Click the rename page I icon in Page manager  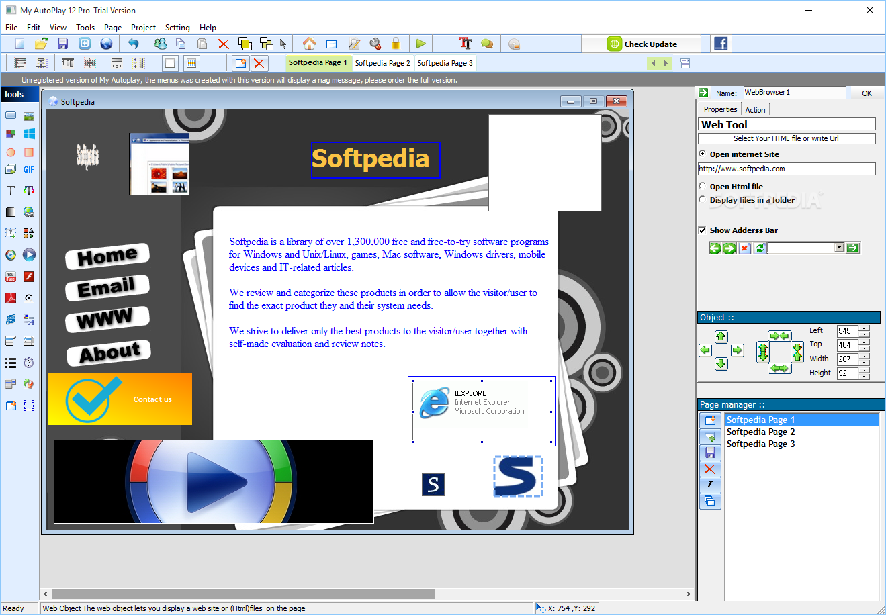(710, 485)
